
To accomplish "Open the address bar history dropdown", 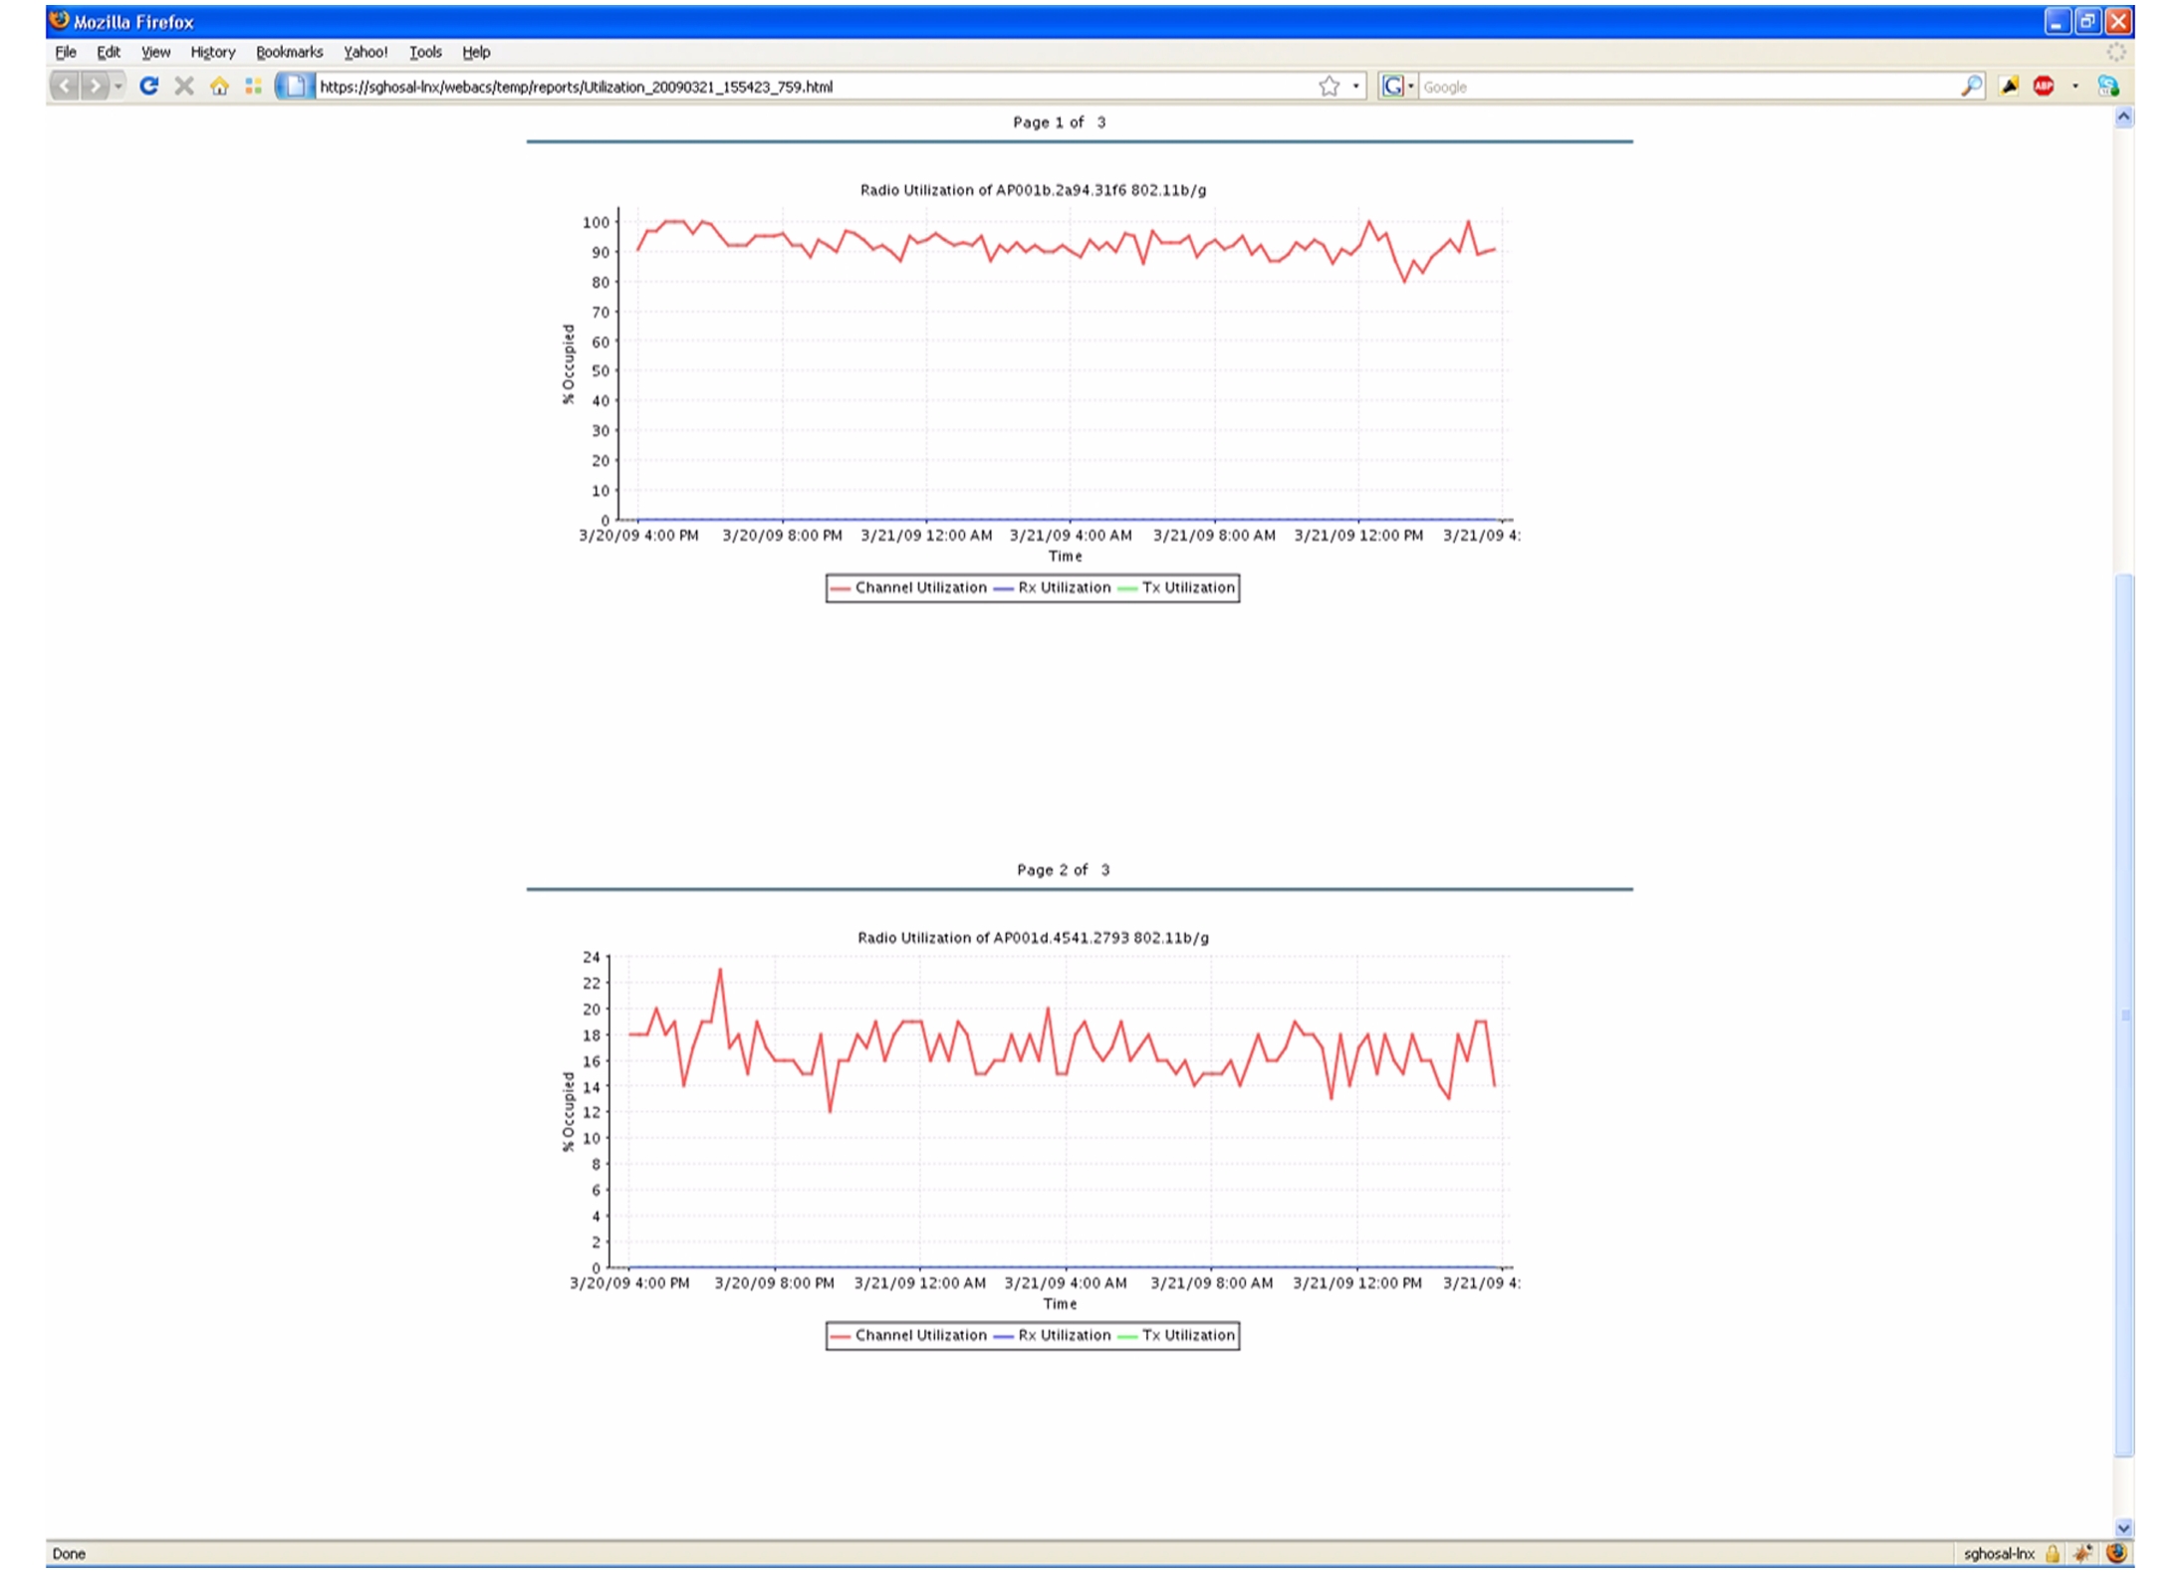I will point(1355,87).
